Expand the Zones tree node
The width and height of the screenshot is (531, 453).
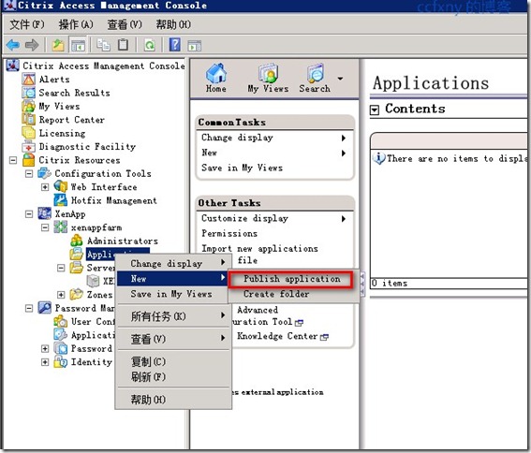[x=61, y=295]
